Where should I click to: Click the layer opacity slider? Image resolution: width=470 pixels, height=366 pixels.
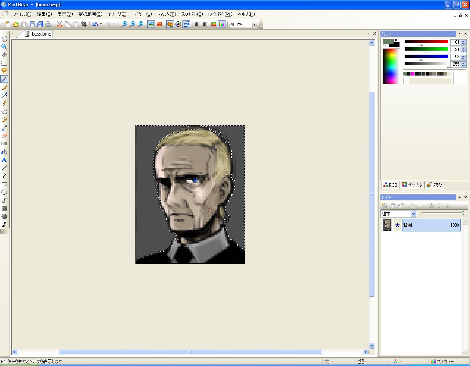pyautogui.click(x=443, y=213)
